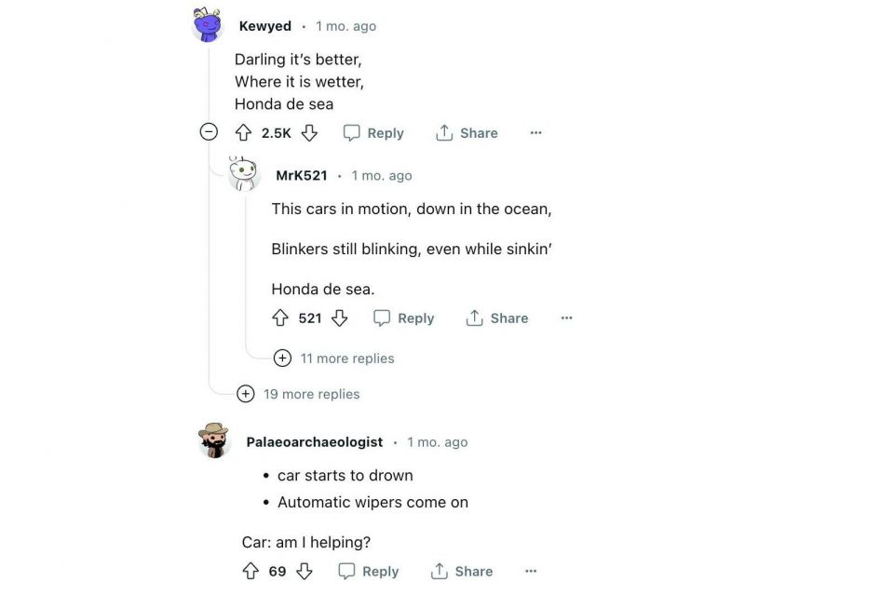The width and height of the screenshot is (894, 595).
Task: Downvote Kewyed's comment
Action: (309, 133)
